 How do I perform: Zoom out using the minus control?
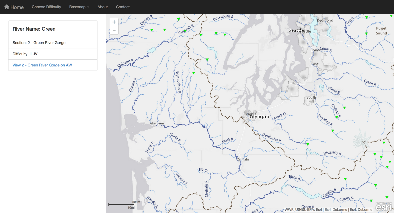(114, 30)
